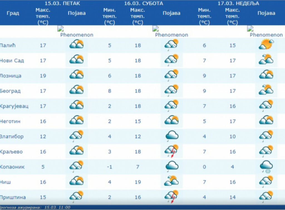Click Копаоник's Sunday snow icon
Viewport: 285px width, 210px height.
266,167
